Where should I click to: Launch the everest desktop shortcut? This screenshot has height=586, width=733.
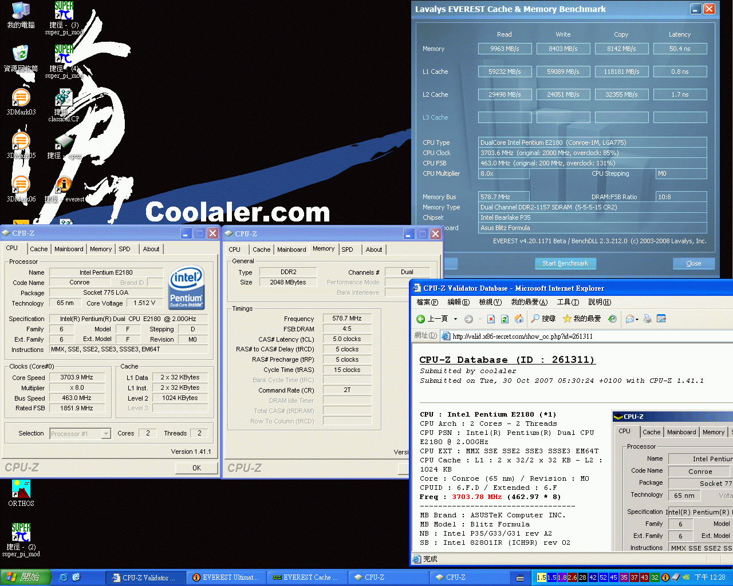(x=64, y=190)
